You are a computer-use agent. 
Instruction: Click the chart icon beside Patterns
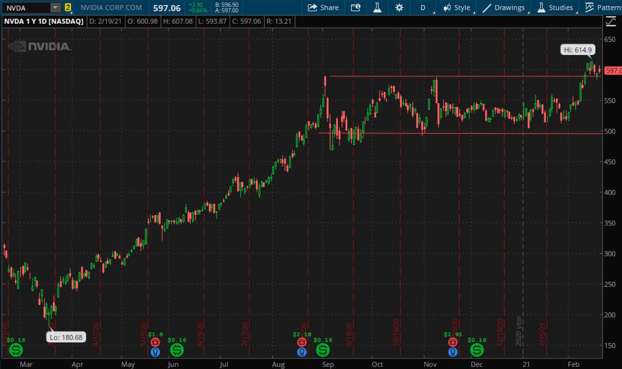[x=589, y=8]
